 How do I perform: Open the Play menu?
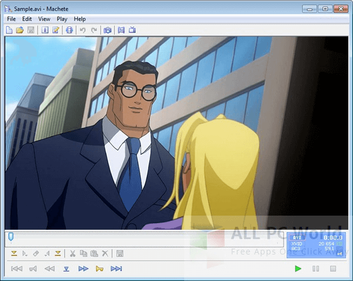(x=62, y=19)
